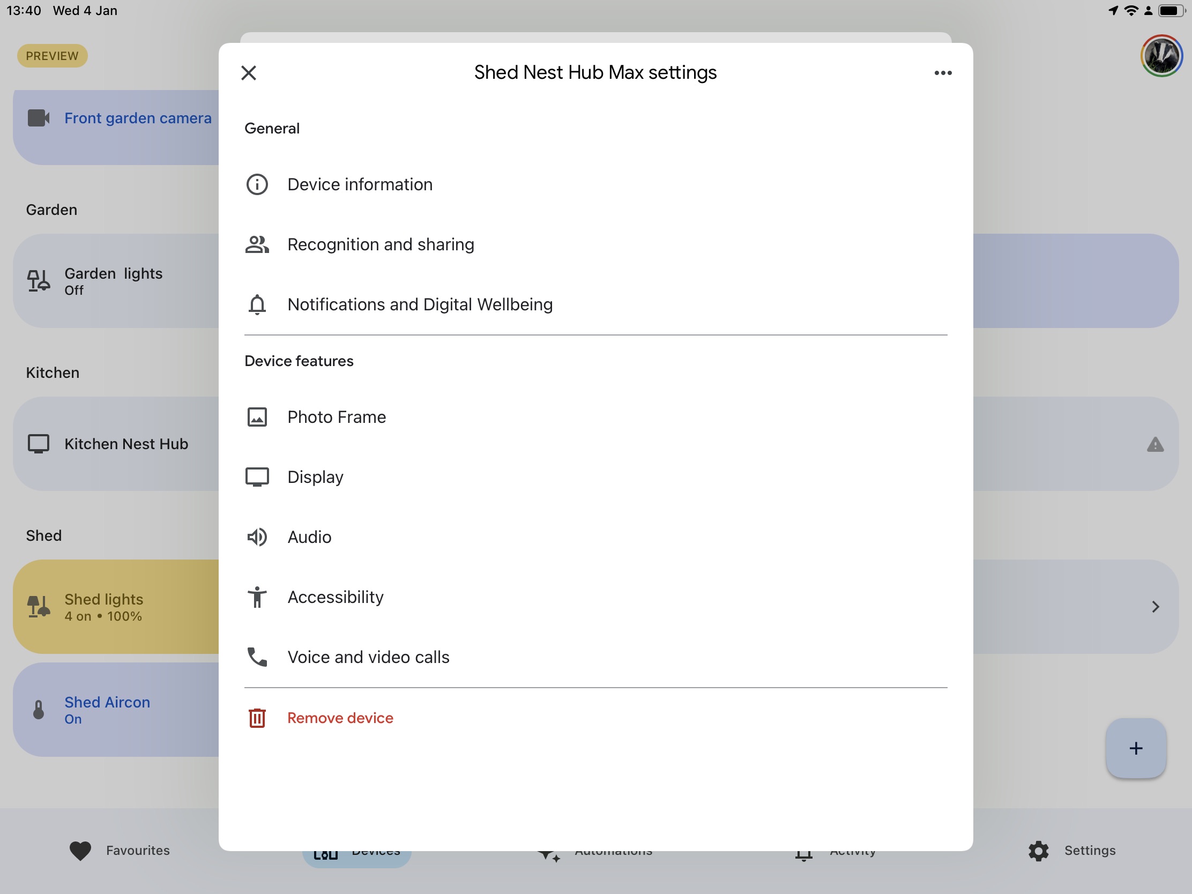Toggle Garden lights tile
1192x894 pixels.
point(116,281)
